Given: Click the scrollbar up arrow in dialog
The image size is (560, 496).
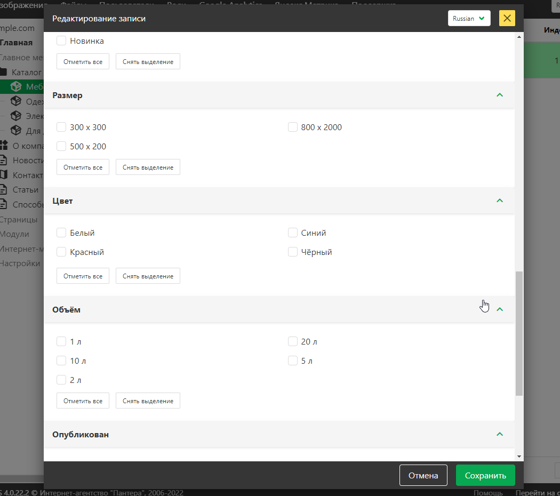Looking at the screenshot, I should [x=519, y=37].
